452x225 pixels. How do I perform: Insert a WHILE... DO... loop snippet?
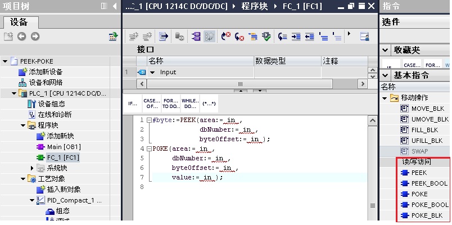point(189,104)
